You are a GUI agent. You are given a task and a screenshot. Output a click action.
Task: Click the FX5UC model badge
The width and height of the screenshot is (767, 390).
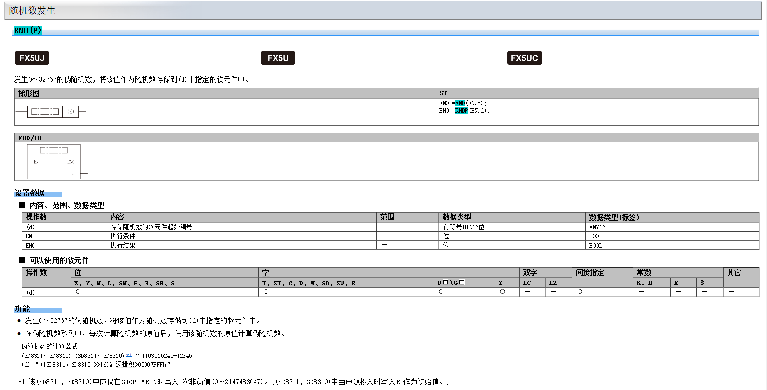524,58
